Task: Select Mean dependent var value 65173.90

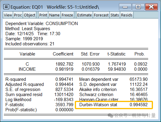Action: point(139,79)
